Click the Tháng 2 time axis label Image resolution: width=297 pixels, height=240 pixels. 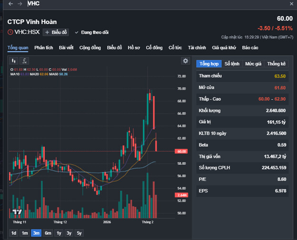point(148,222)
